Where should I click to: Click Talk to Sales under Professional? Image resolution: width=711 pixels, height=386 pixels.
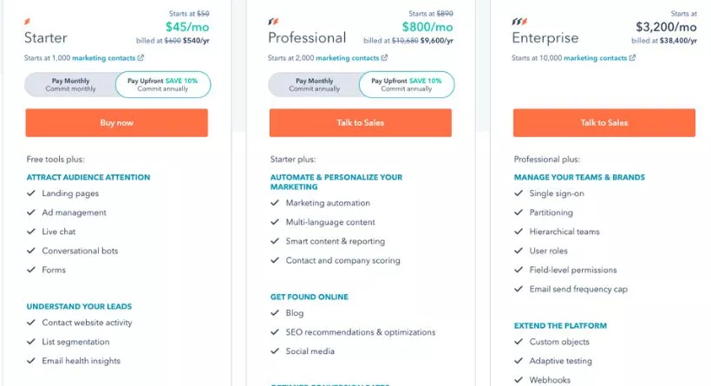tap(361, 122)
